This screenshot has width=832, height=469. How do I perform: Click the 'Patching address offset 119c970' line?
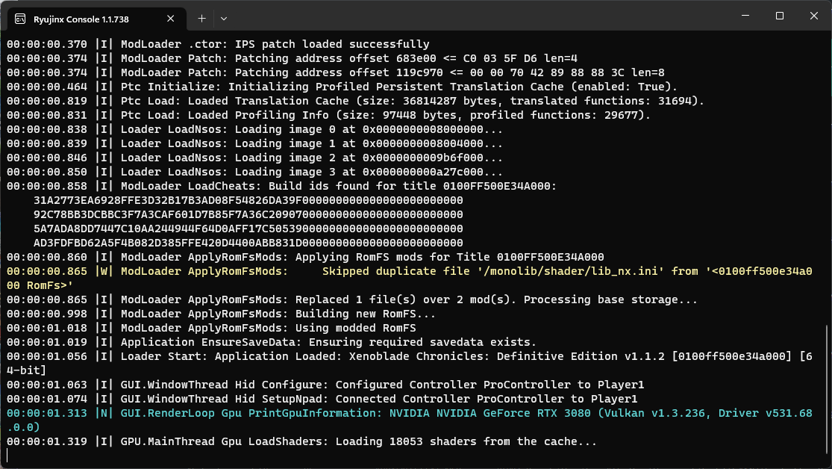[x=335, y=72]
